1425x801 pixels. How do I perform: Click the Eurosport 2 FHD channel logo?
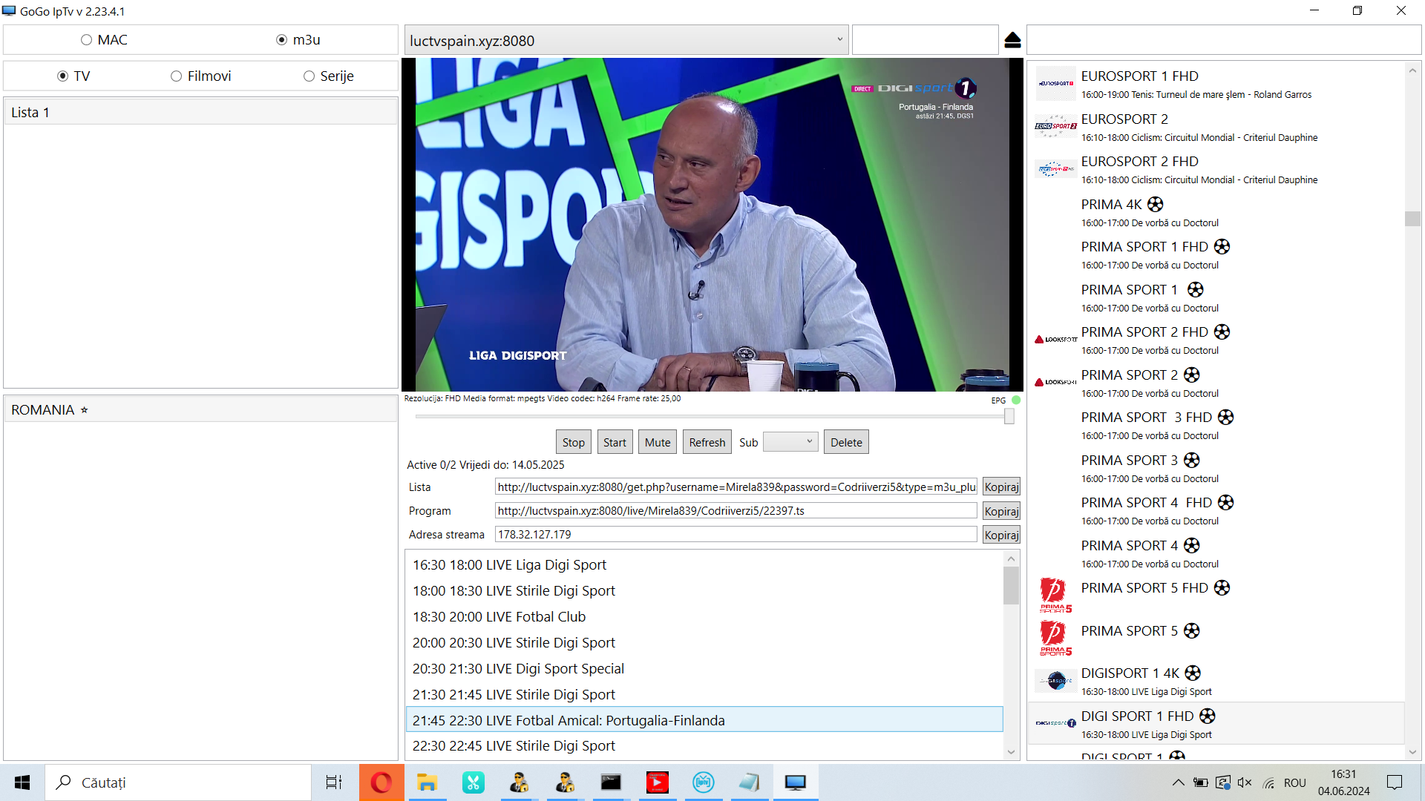[x=1055, y=169]
